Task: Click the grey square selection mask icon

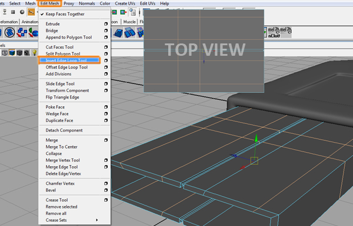Action: point(13,12)
